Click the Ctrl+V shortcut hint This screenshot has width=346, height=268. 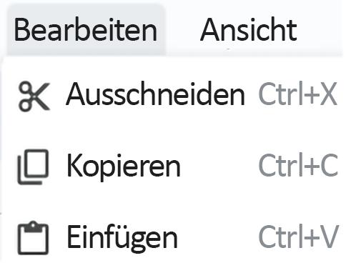[298, 237]
